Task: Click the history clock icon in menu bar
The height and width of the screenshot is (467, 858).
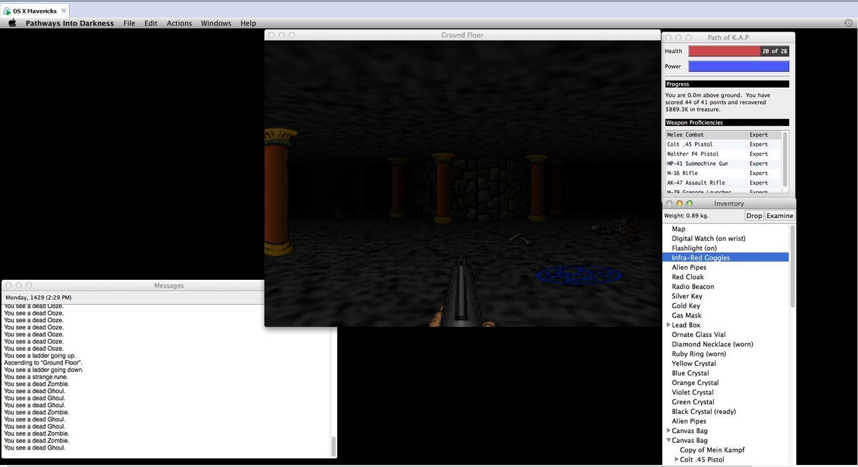Action: tap(848, 23)
